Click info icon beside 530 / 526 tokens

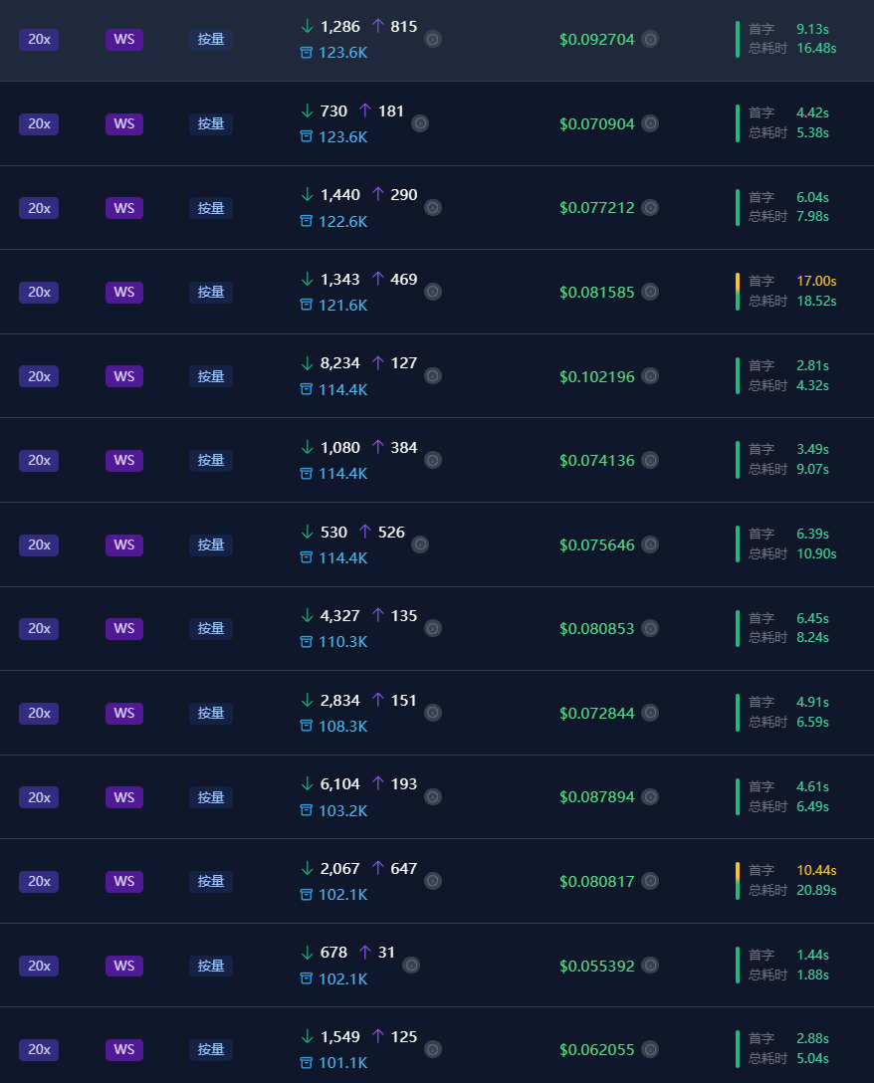420,544
